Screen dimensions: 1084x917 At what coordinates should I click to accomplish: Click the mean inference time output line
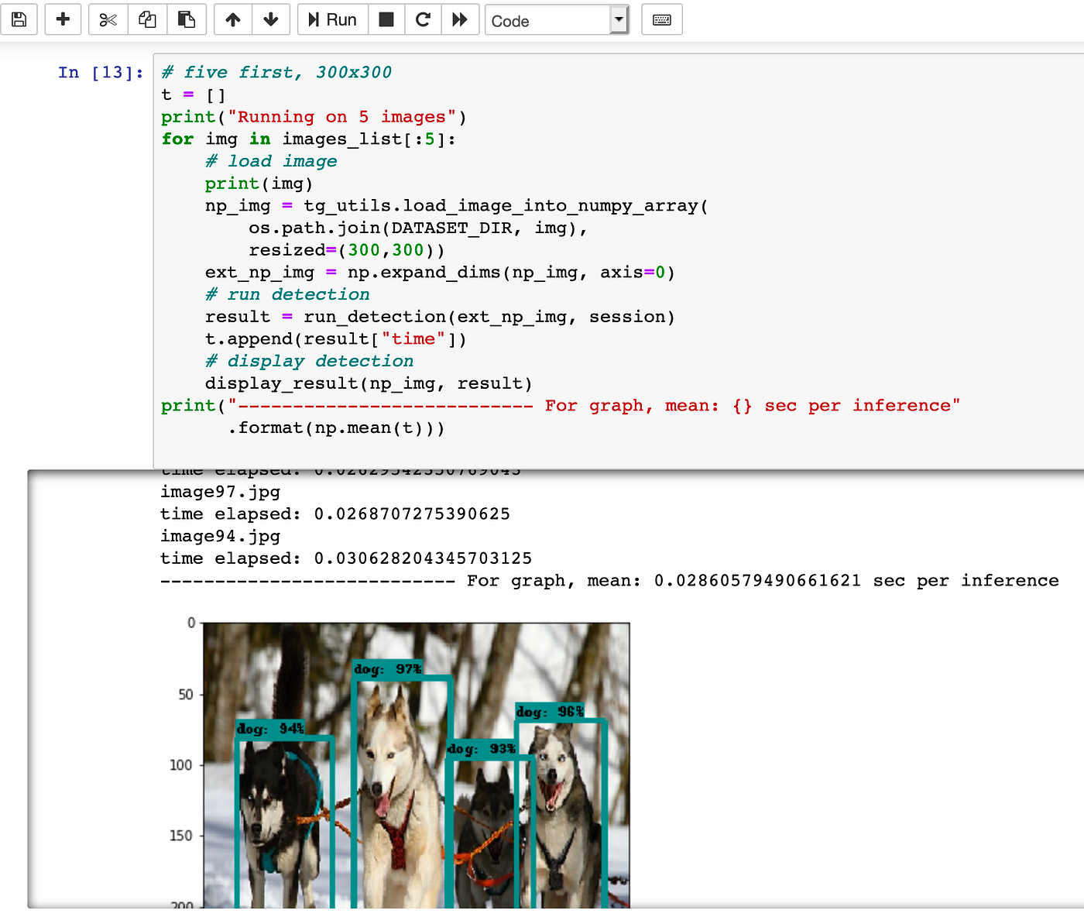pos(609,581)
